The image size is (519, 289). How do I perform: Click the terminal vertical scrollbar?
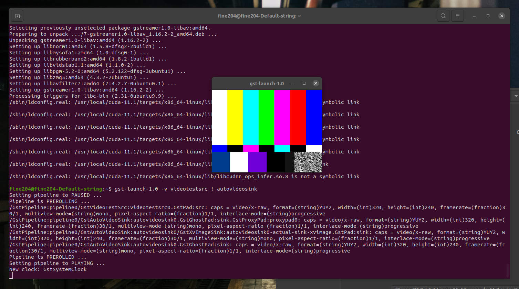point(507,270)
